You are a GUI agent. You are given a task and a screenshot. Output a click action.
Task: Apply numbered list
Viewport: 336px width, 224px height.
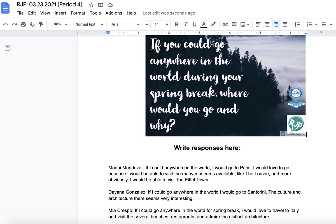tap(309, 25)
